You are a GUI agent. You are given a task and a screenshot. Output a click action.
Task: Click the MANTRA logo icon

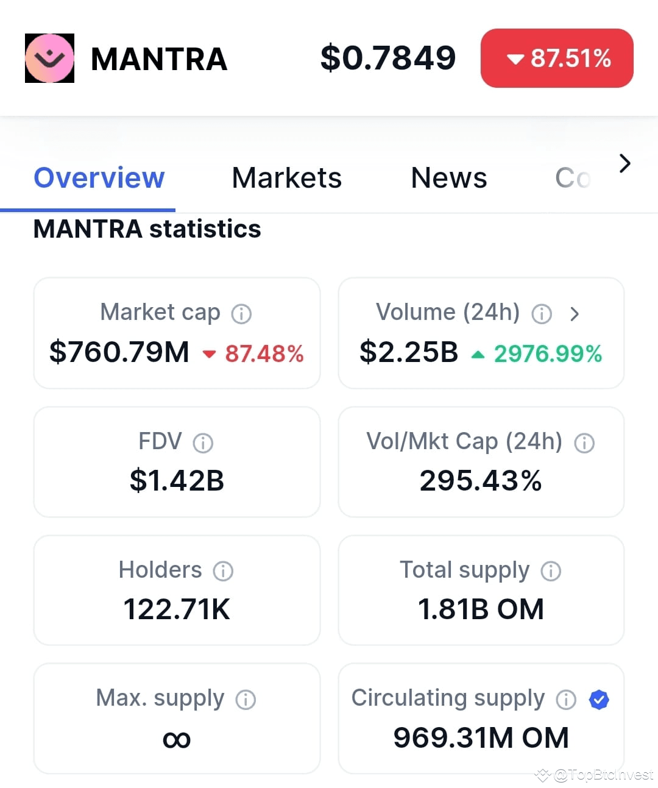(x=49, y=58)
